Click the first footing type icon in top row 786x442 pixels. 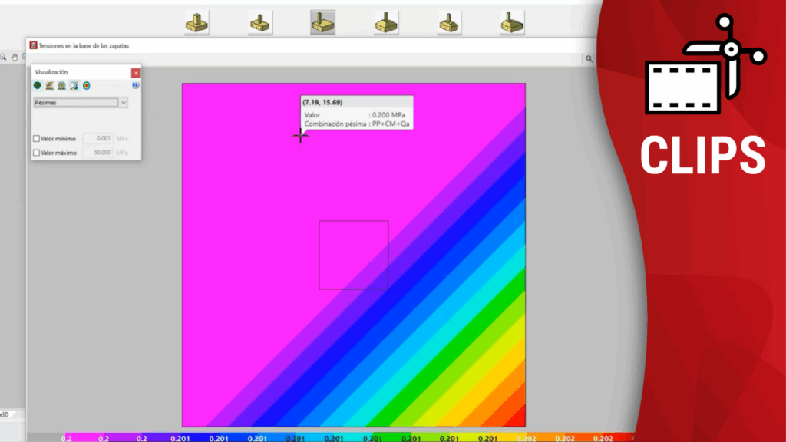pyautogui.click(x=196, y=22)
